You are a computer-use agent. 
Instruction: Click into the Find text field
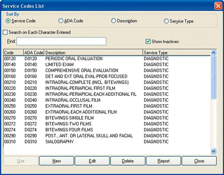point(61,41)
